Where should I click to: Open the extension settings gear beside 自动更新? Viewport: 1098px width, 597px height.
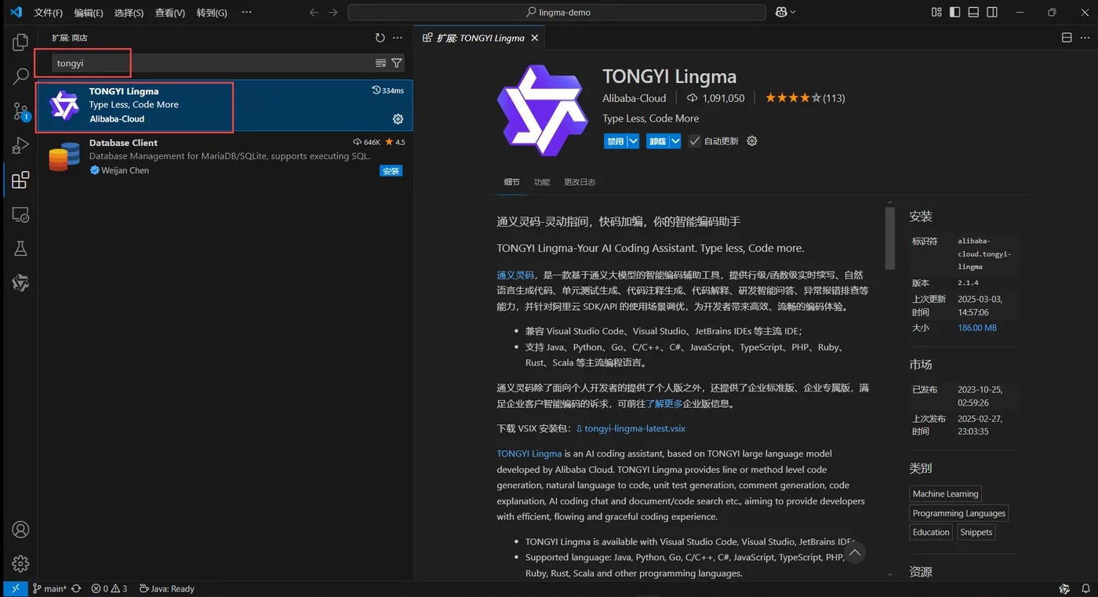752,141
